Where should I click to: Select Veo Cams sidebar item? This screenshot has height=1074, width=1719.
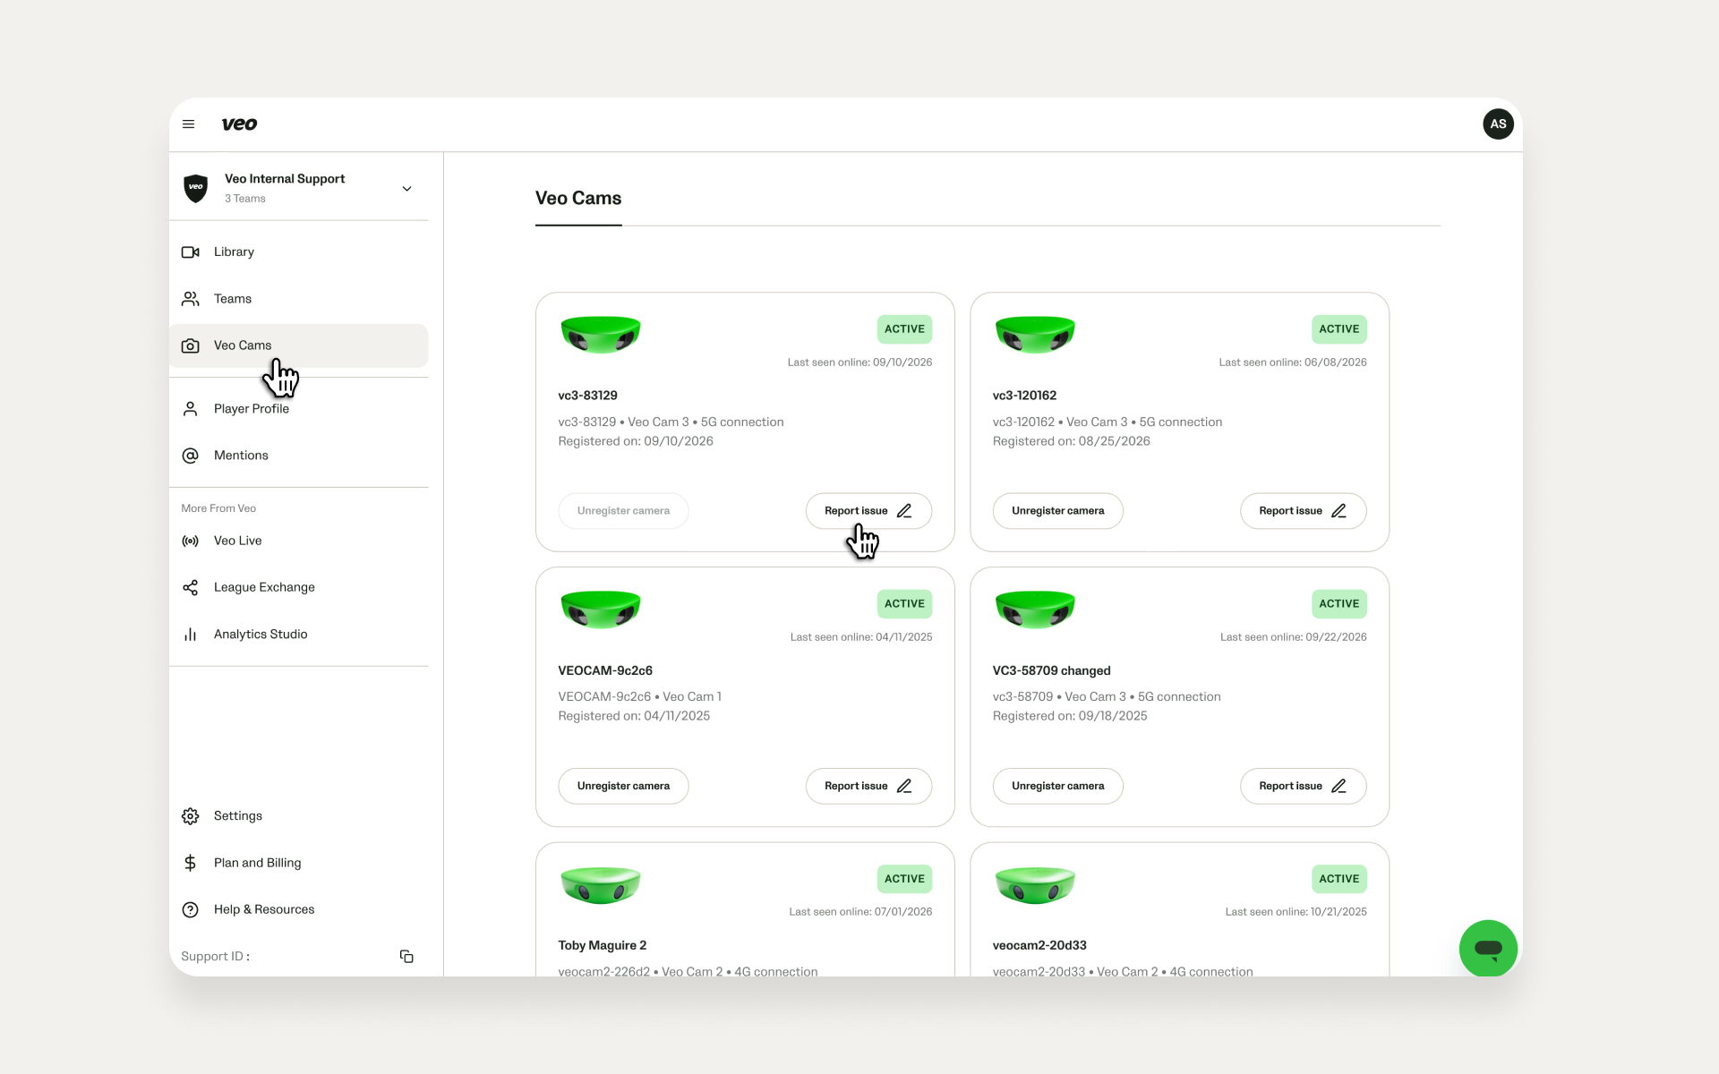pos(299,345)
